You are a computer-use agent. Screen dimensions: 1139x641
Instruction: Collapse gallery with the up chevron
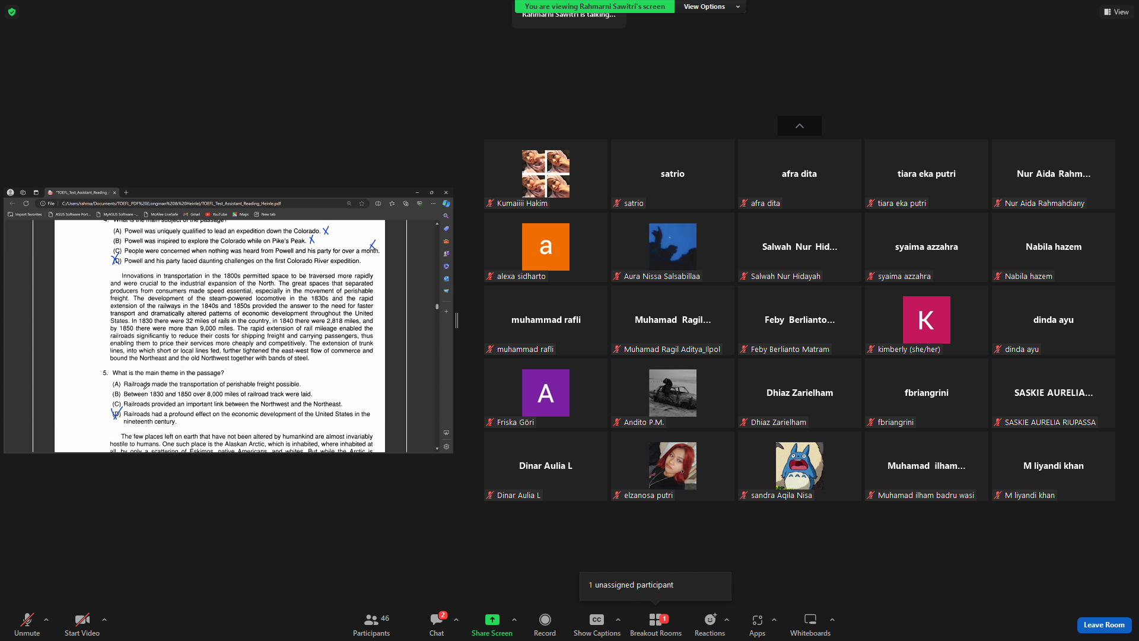(800, 126)
